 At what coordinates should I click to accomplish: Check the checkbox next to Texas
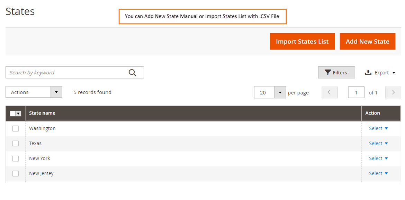(x=16, y=143)
